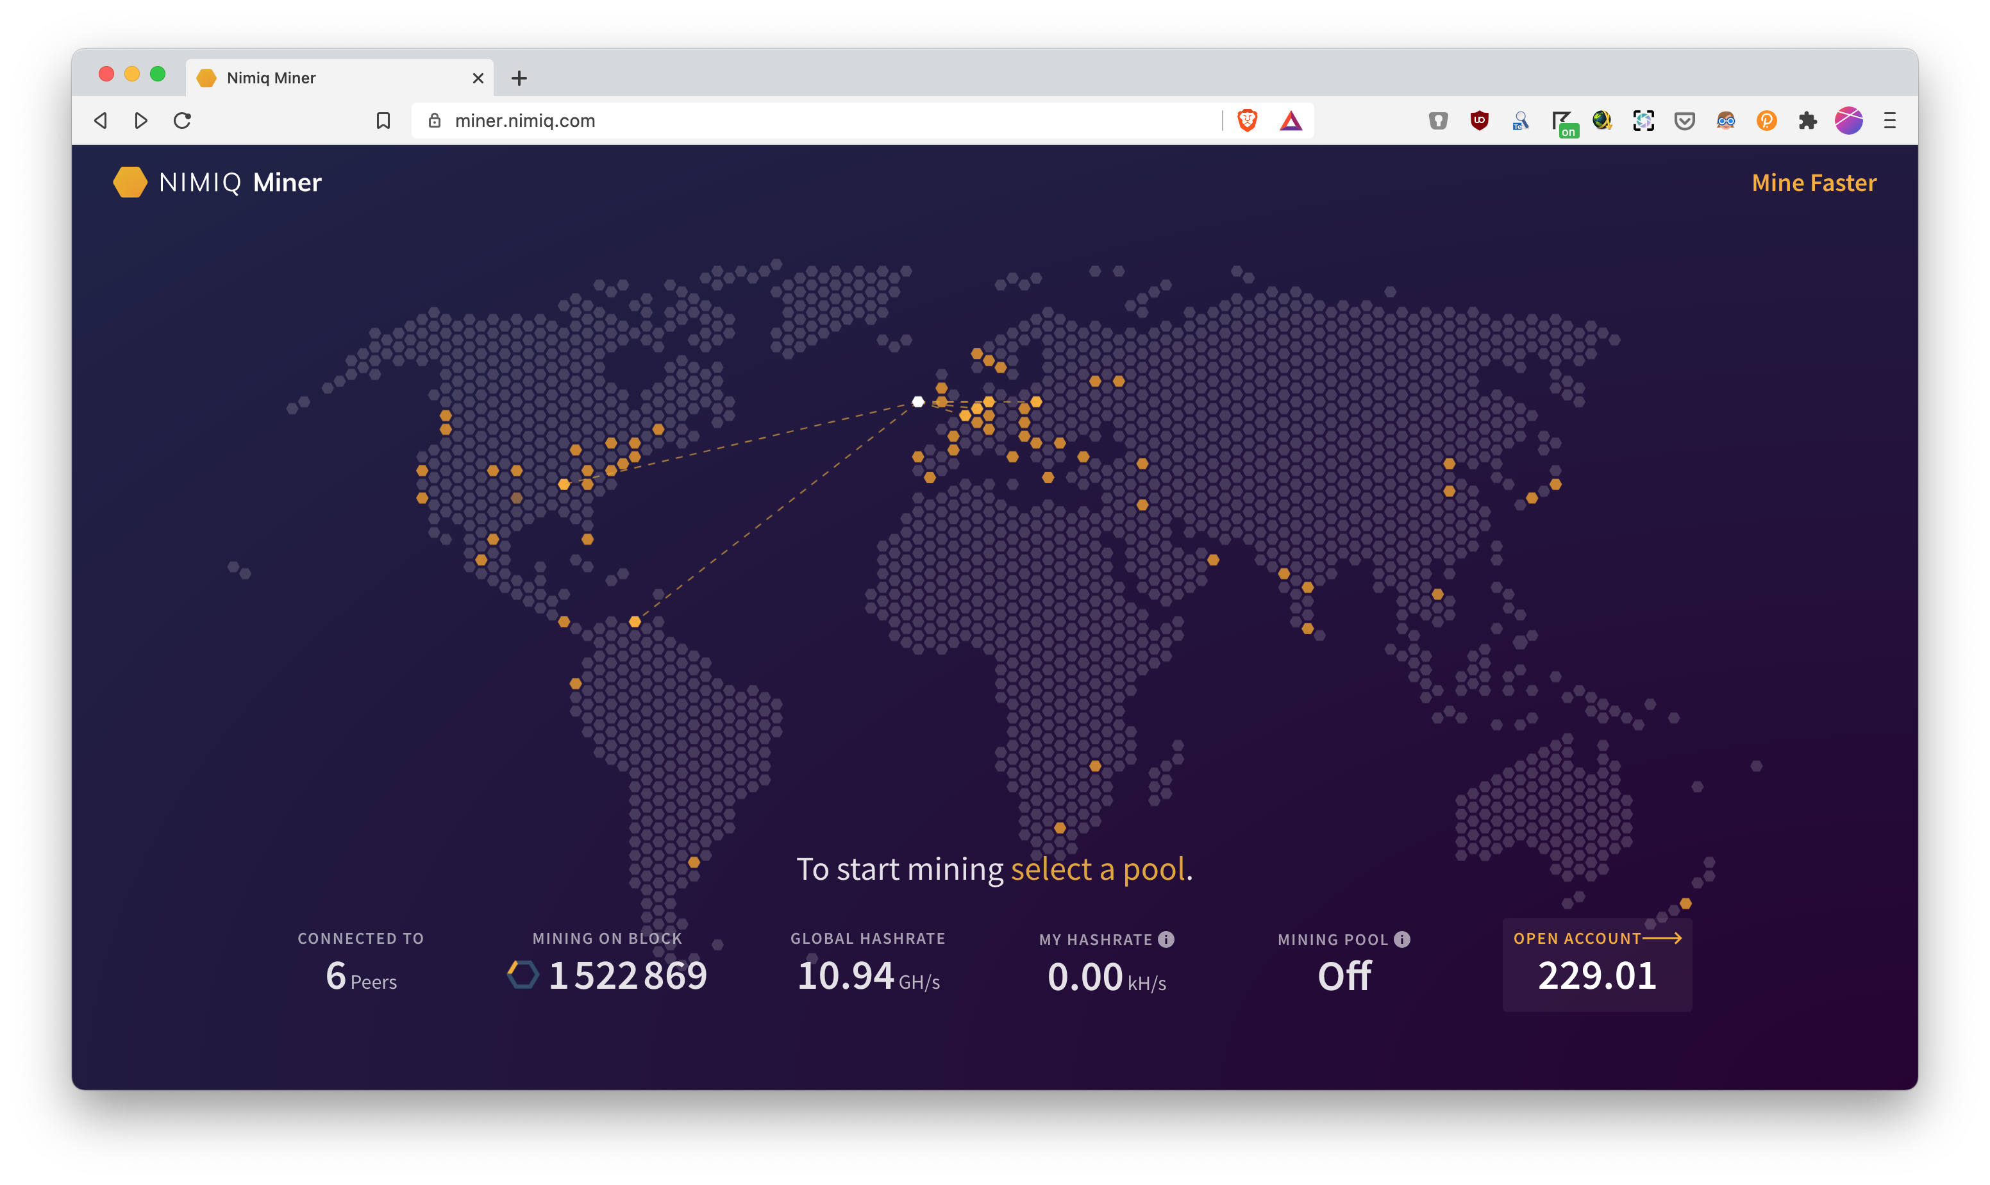
Task: Click the My Hashrate info icon
Action: (x=1166, y=939)
